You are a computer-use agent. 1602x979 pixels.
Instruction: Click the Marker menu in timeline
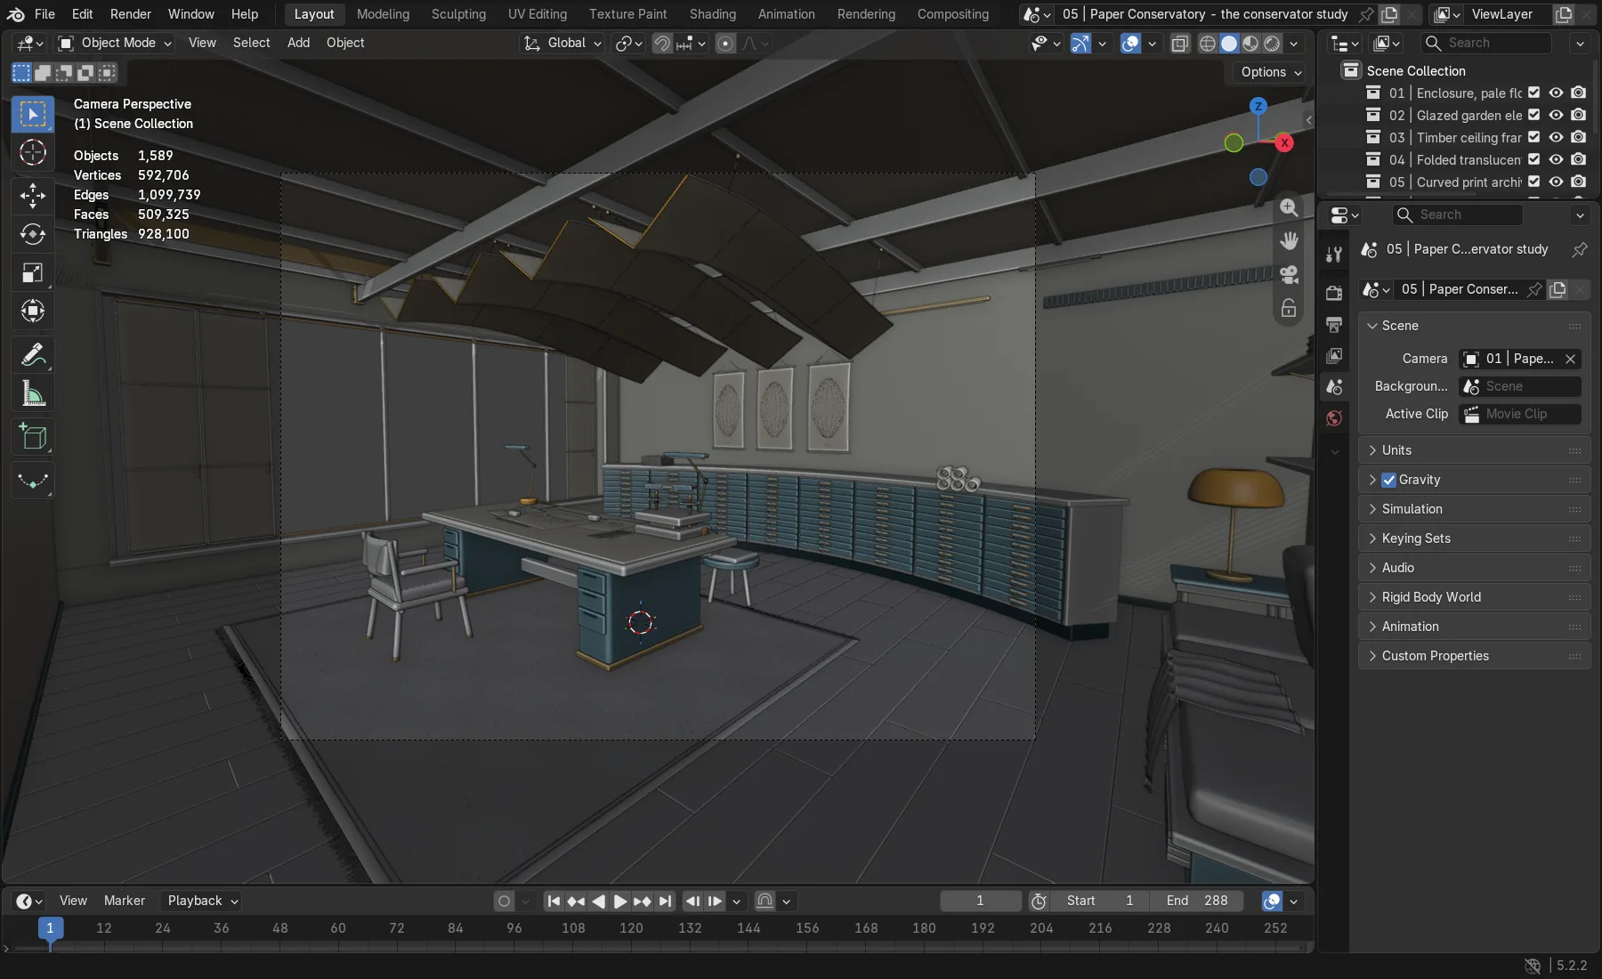click(124, 901)
